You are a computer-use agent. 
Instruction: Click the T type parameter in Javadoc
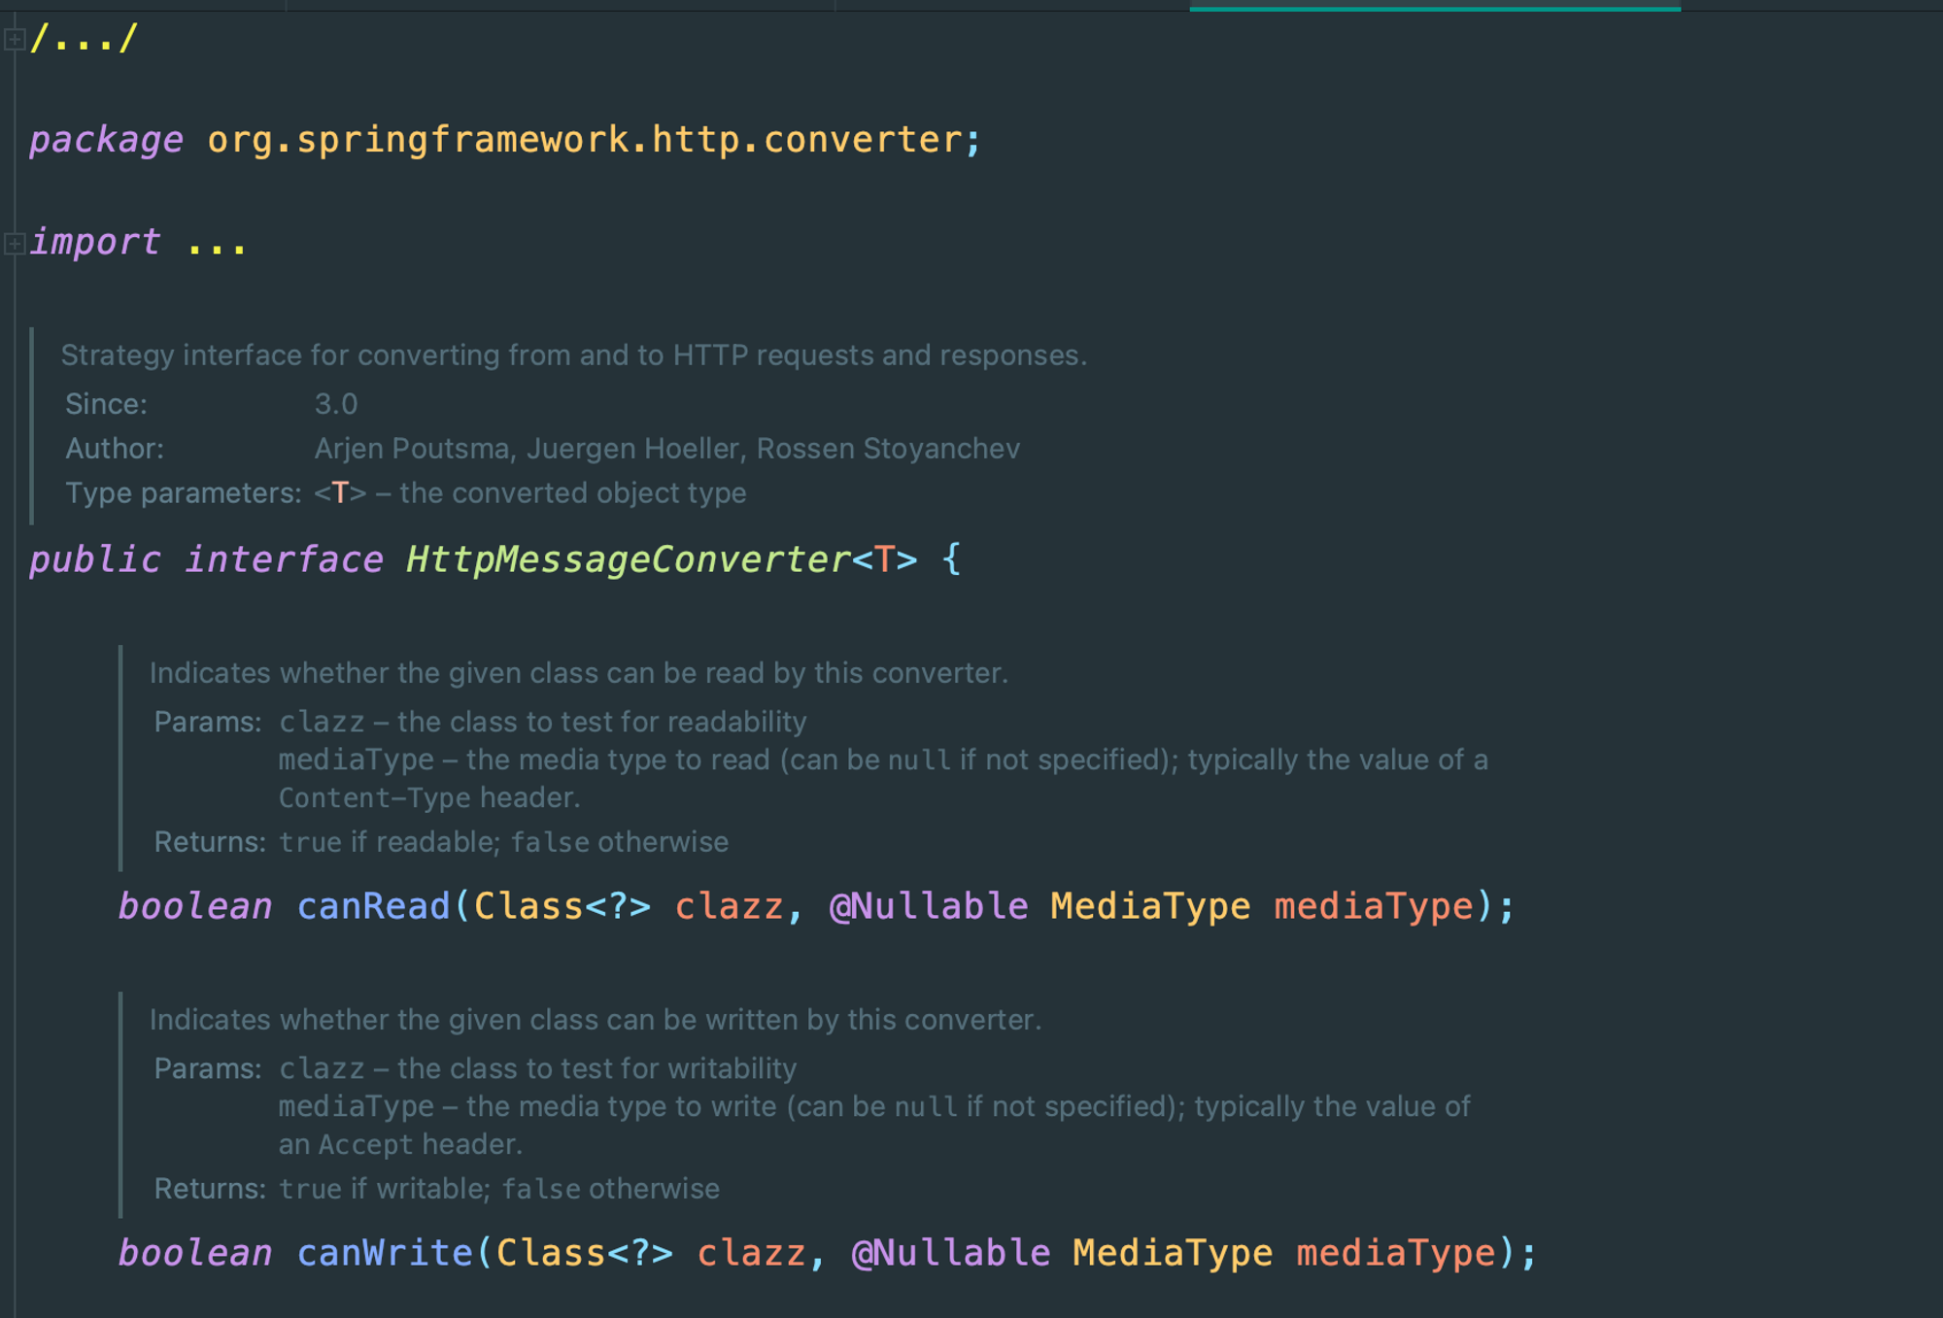pyautogui.click(x=340, y=493)
